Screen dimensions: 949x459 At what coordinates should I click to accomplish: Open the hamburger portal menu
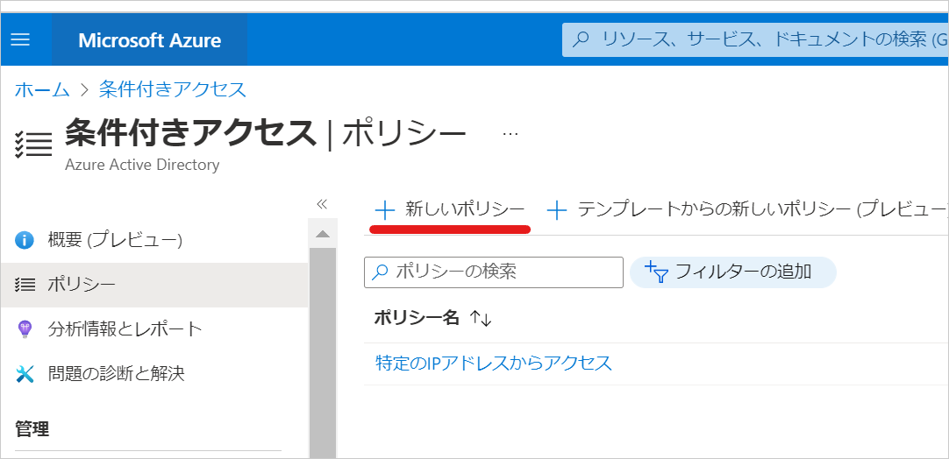[20, 40]
